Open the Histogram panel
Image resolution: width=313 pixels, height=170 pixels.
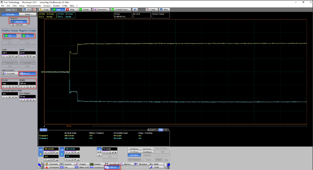tap(52, 167)
